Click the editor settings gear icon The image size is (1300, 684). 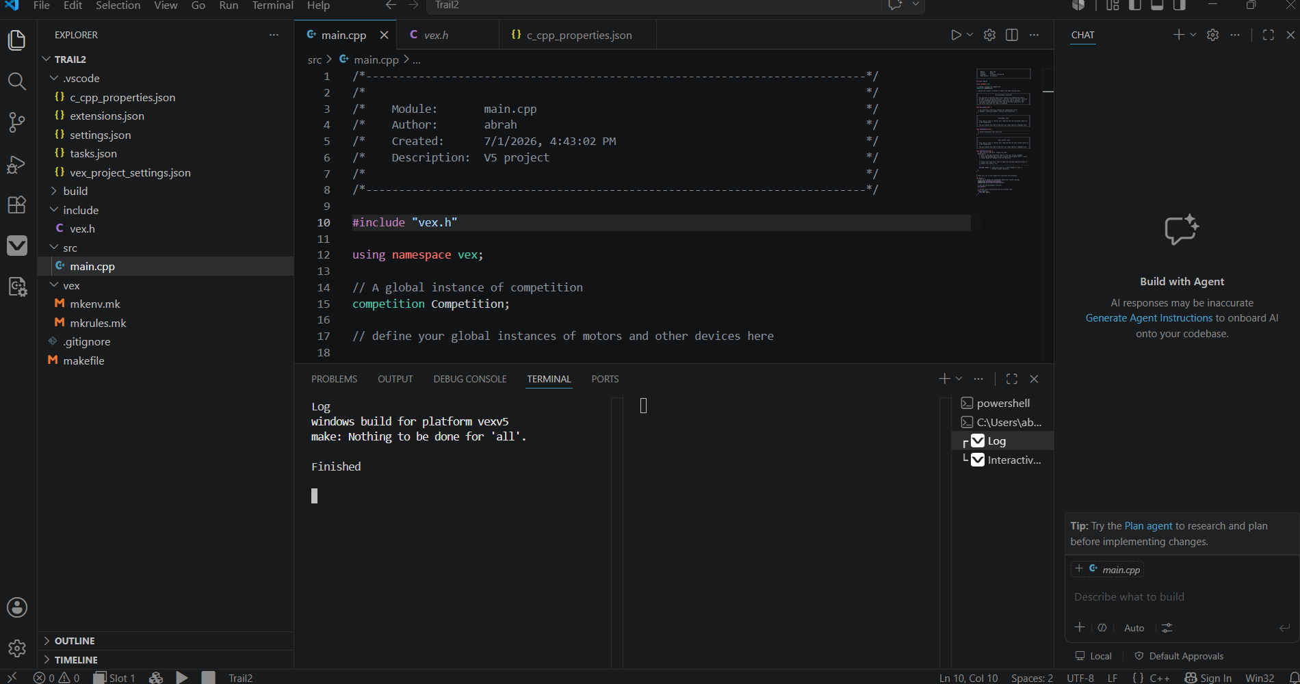989,35
